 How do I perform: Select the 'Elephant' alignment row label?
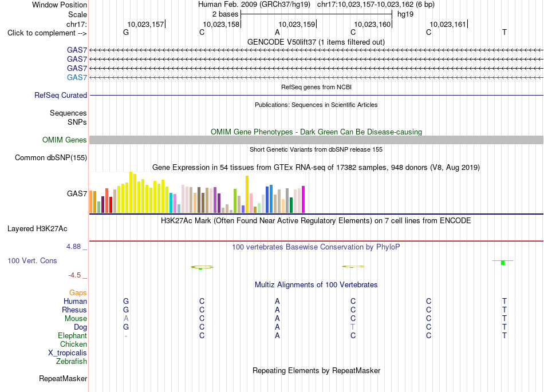pos(73,335)
